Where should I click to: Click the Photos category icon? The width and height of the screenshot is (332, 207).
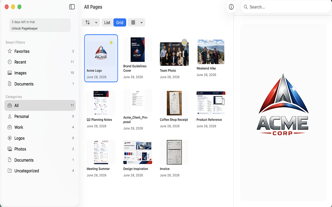point(10,149)
